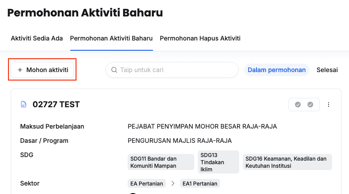Select the EA1 Pertanian sub-sector chip
This screenshot has height=194, width=349.
coord(200,183)
